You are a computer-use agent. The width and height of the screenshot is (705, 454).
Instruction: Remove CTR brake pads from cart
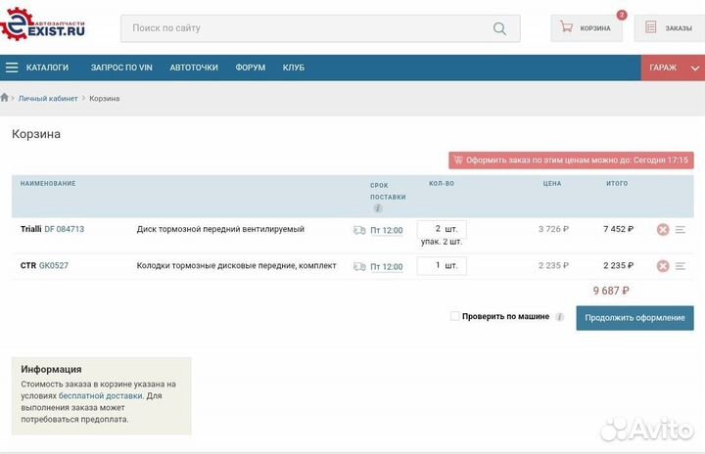pyautogui.click(x=663, y=265)
